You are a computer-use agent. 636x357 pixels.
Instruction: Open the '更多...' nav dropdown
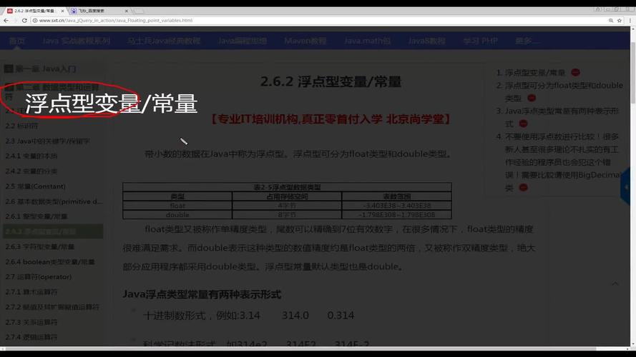click(527, 41)
